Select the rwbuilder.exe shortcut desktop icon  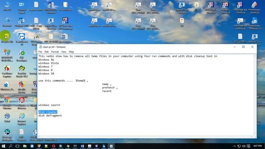[x=240, y=7]
